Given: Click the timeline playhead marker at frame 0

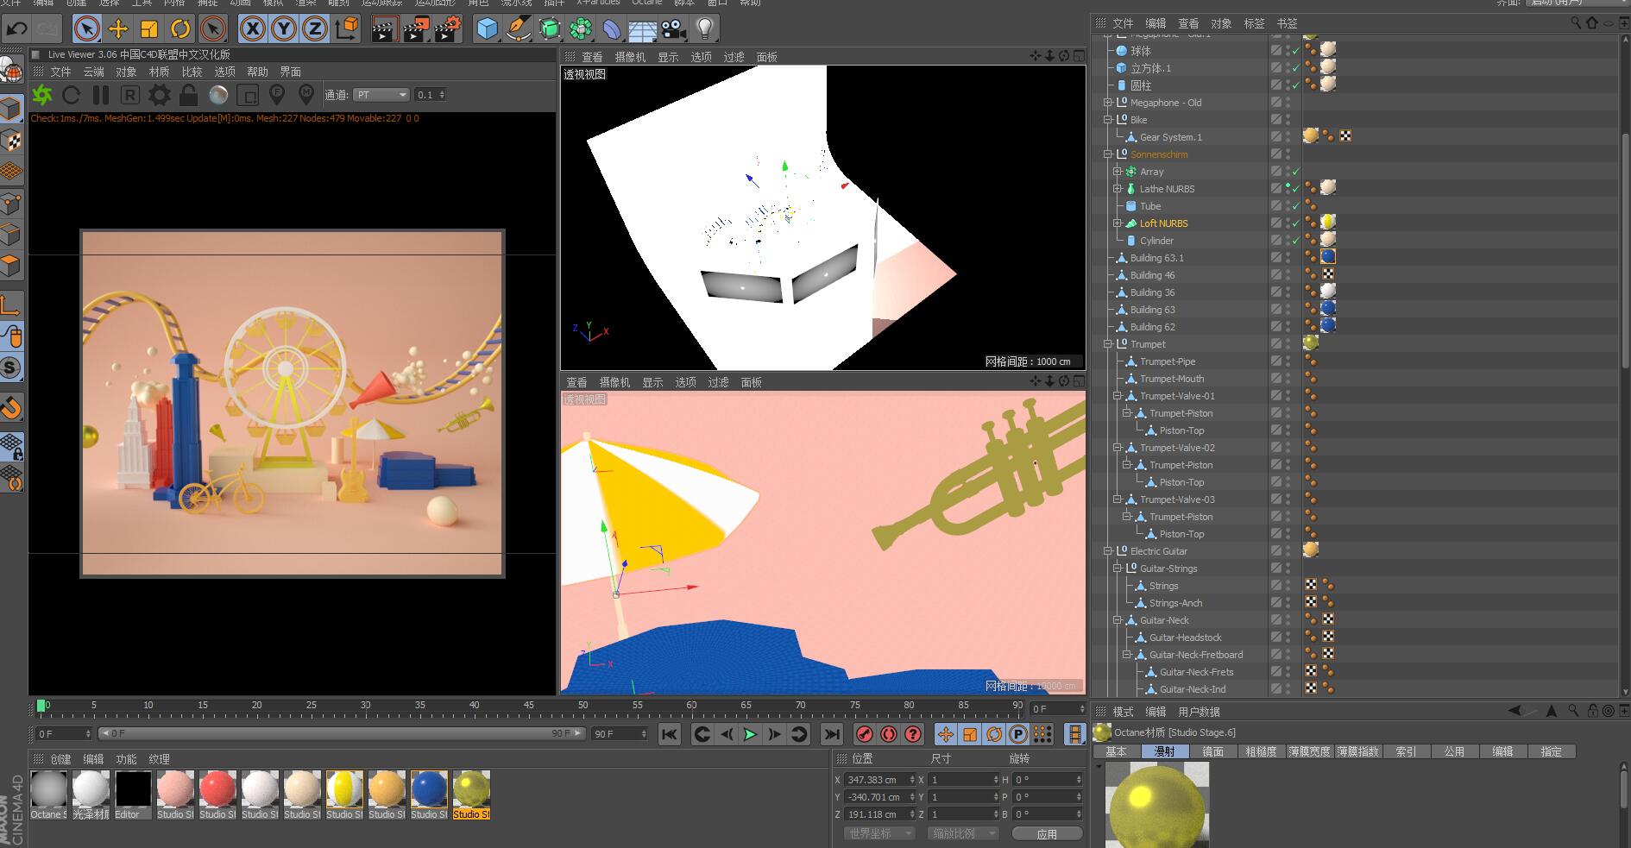Looking at the screenshot, I should [x=41, y=706].
